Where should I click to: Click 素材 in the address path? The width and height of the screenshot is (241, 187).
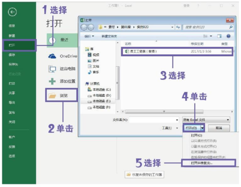[111, 27]
